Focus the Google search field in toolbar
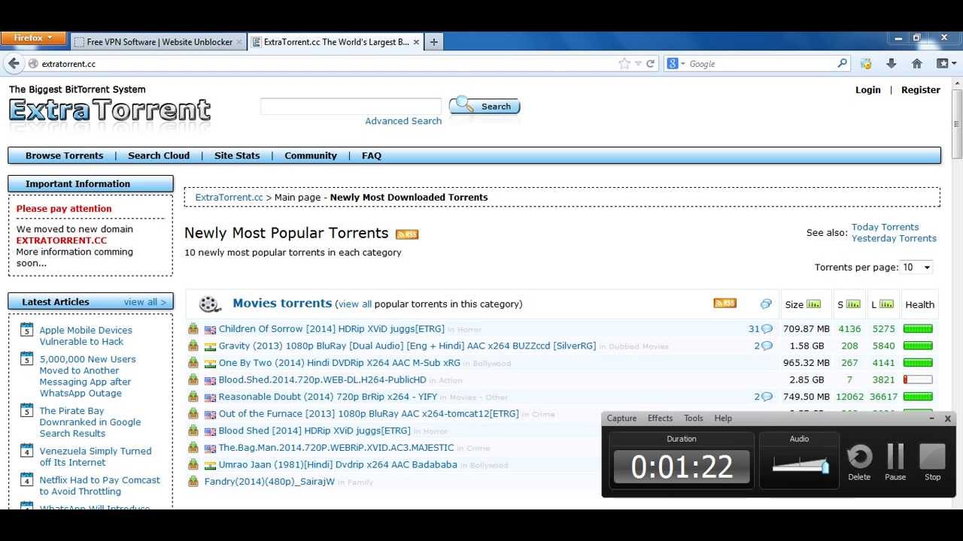The width and height of the screenshot is (963, 541). [761, 64]
